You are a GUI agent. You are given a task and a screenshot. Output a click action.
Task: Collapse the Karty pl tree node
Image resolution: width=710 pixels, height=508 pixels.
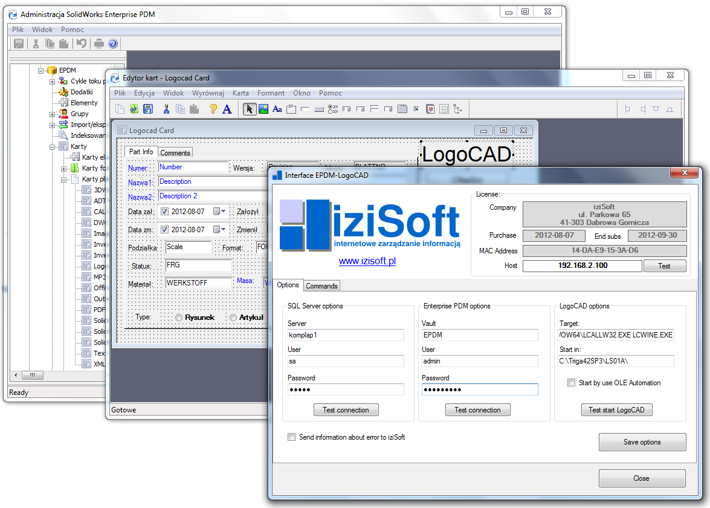point(63,179)
